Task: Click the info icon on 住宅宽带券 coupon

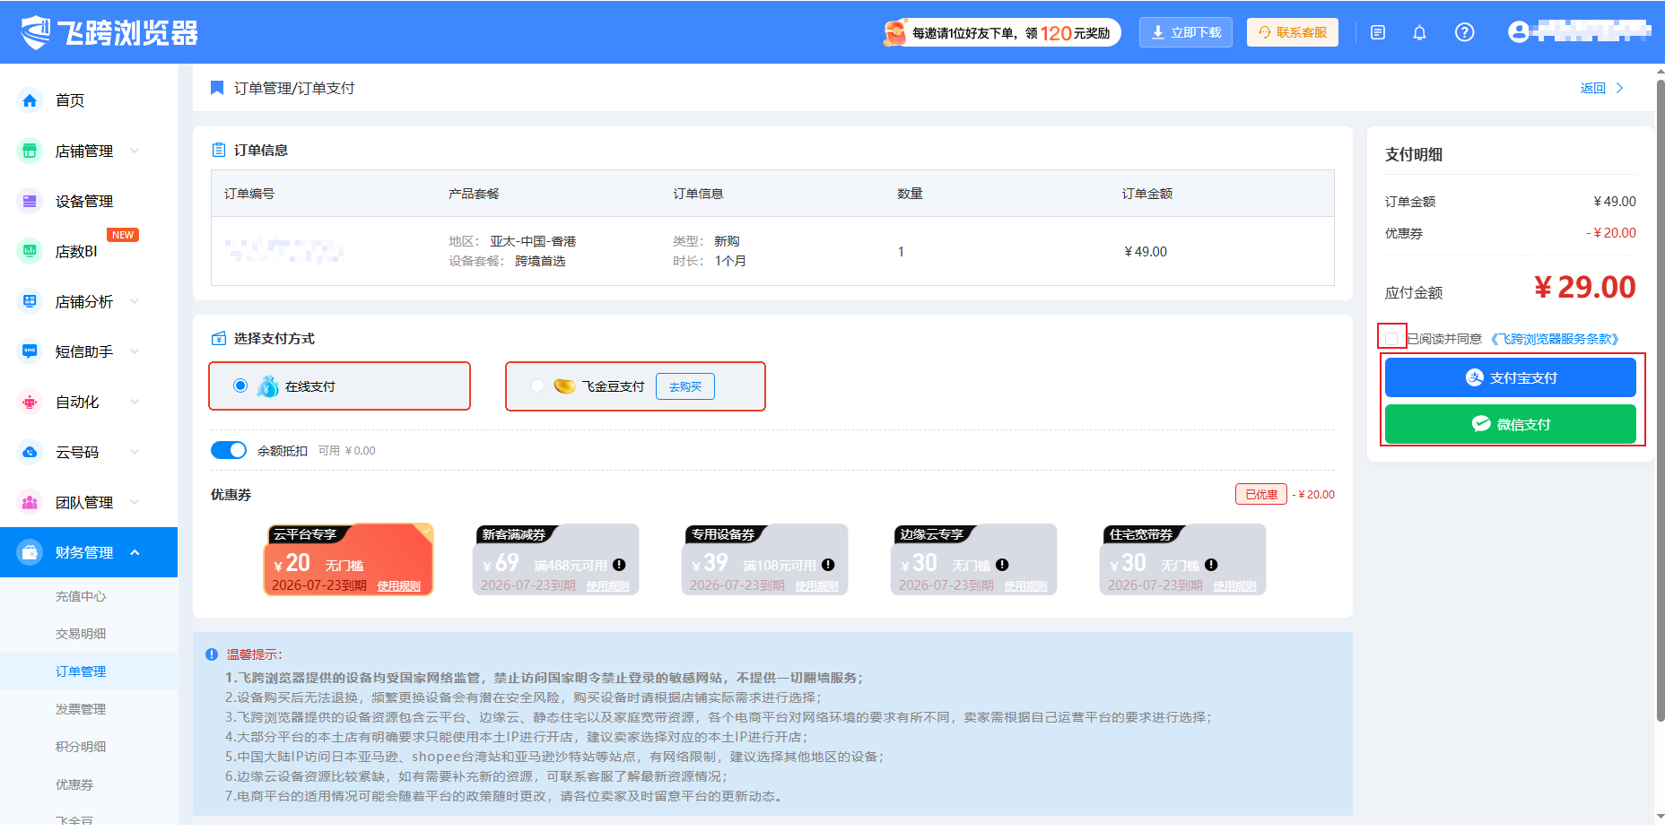Action: pyautogui.click(x=1211, y=565)
